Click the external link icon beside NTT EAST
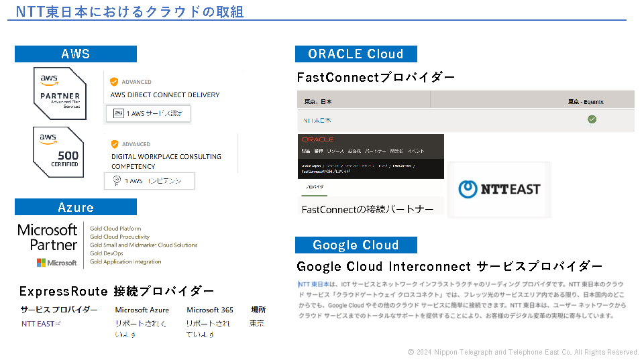 [x=58, y=324]
